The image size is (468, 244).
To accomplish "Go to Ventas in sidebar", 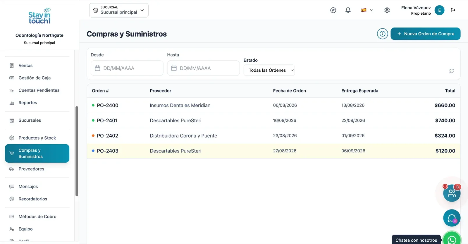I will [37, 66].
